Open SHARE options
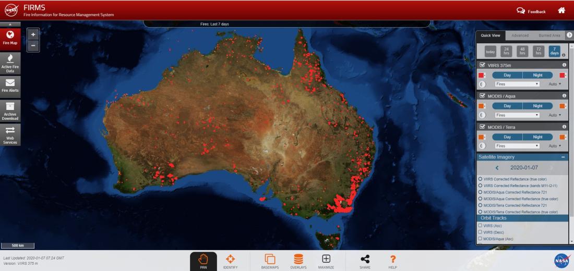The width and height of the screenshot is (574, 271). (x=365, y=261)
